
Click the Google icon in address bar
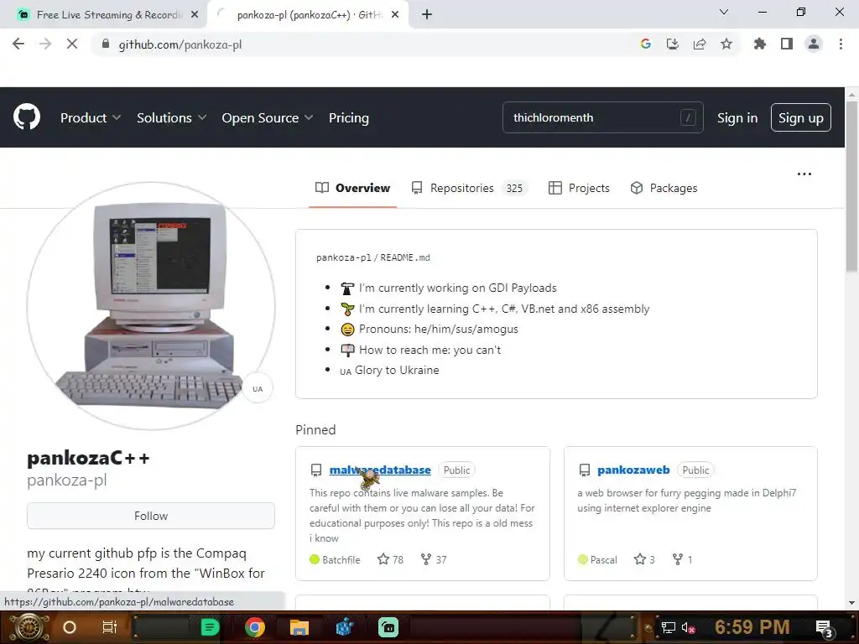[x=646, y=44]
